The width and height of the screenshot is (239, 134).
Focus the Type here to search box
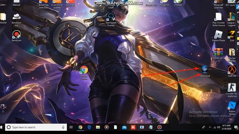pos(36,127)
